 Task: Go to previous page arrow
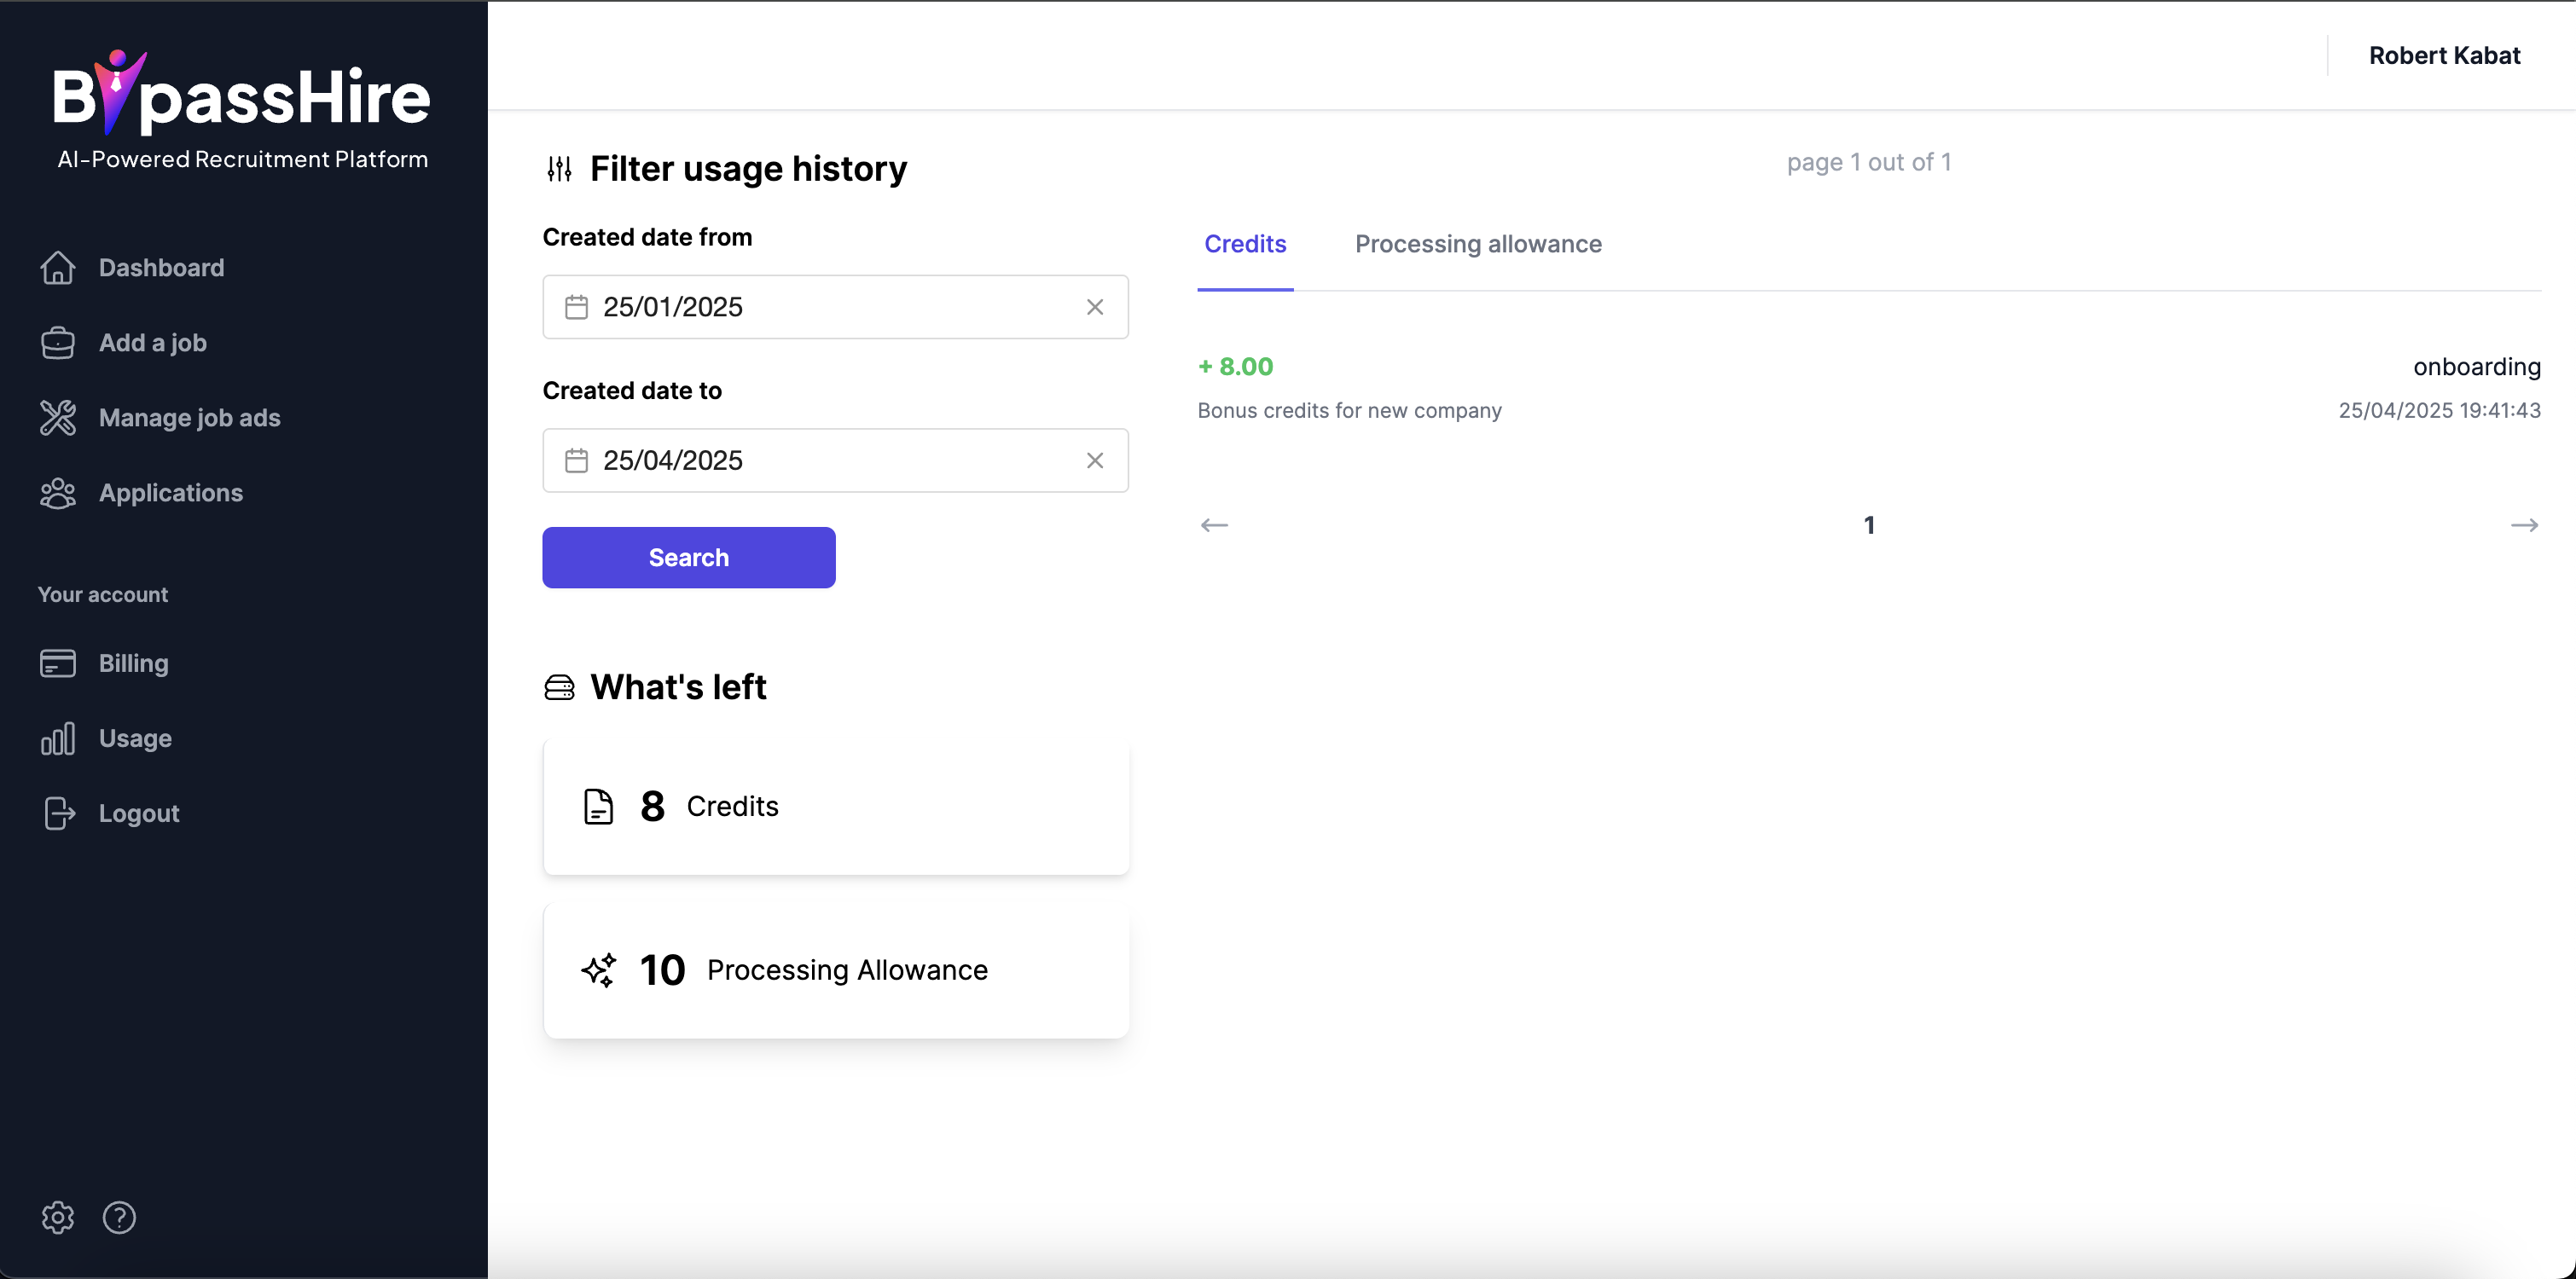pyautogui.click(x=1214, y=525)
